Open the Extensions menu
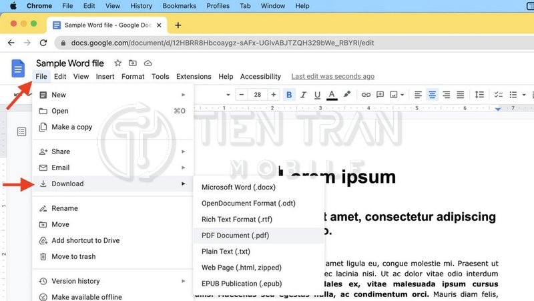 point(194,77)
